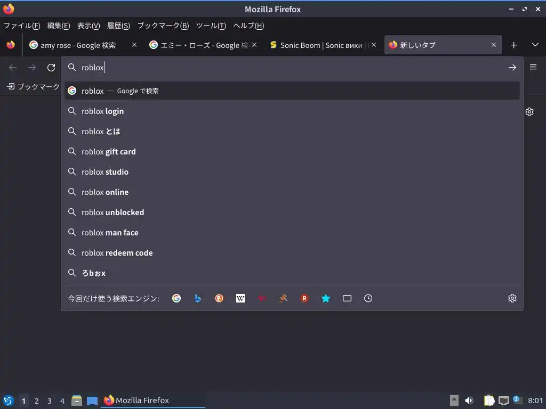Search with Bing one-off engine icon

198,298
